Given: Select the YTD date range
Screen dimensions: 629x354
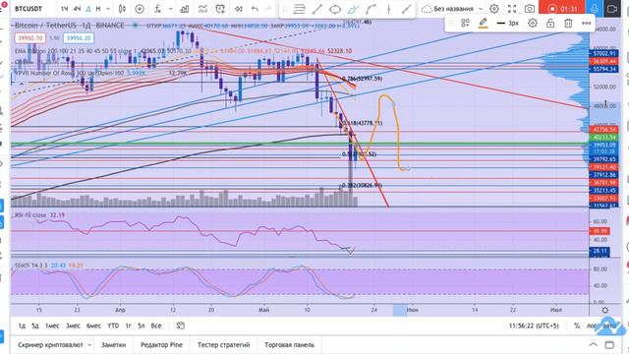Looking at the screenshot, I should (113, 325).
